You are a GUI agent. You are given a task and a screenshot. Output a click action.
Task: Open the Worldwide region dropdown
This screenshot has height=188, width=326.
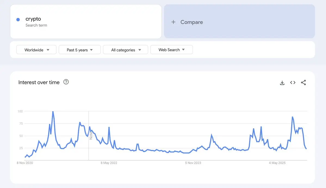coord(36,50)
